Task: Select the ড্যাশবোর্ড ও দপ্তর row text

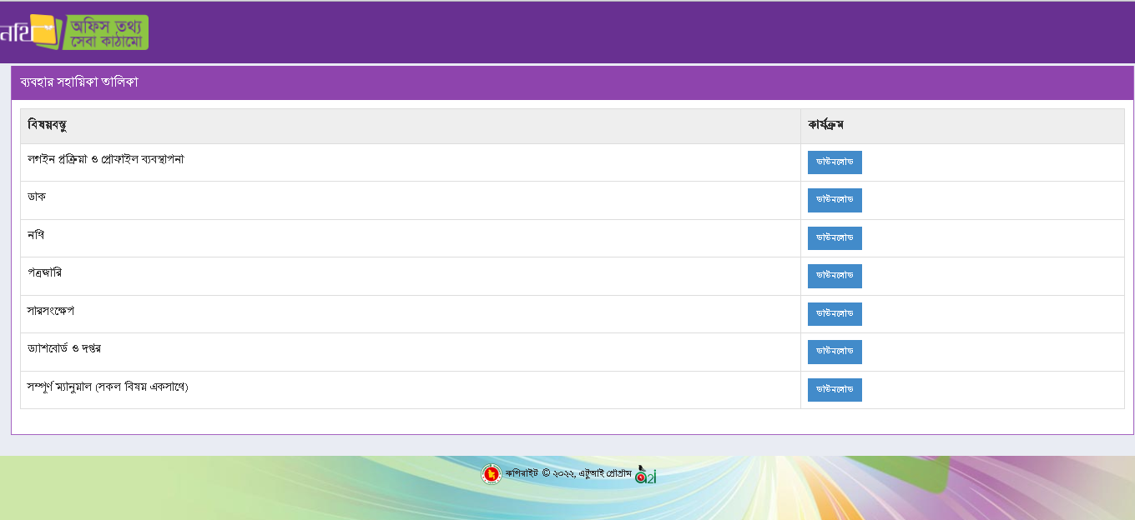Action: 64,348
